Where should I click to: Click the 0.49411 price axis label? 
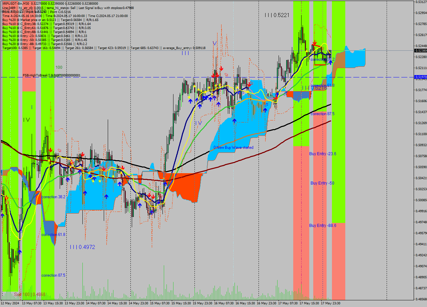(421, 244)
